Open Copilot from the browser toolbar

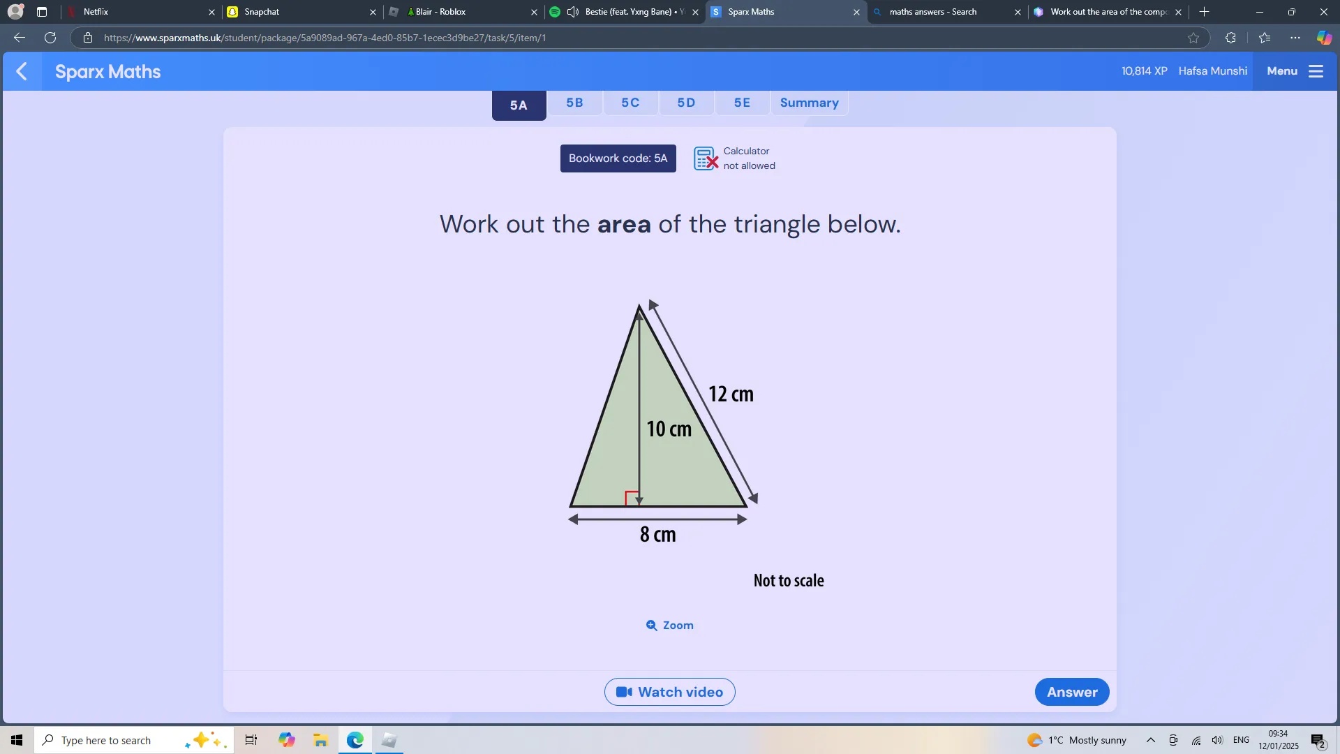pyautogui.click(x=1324, y=38)
